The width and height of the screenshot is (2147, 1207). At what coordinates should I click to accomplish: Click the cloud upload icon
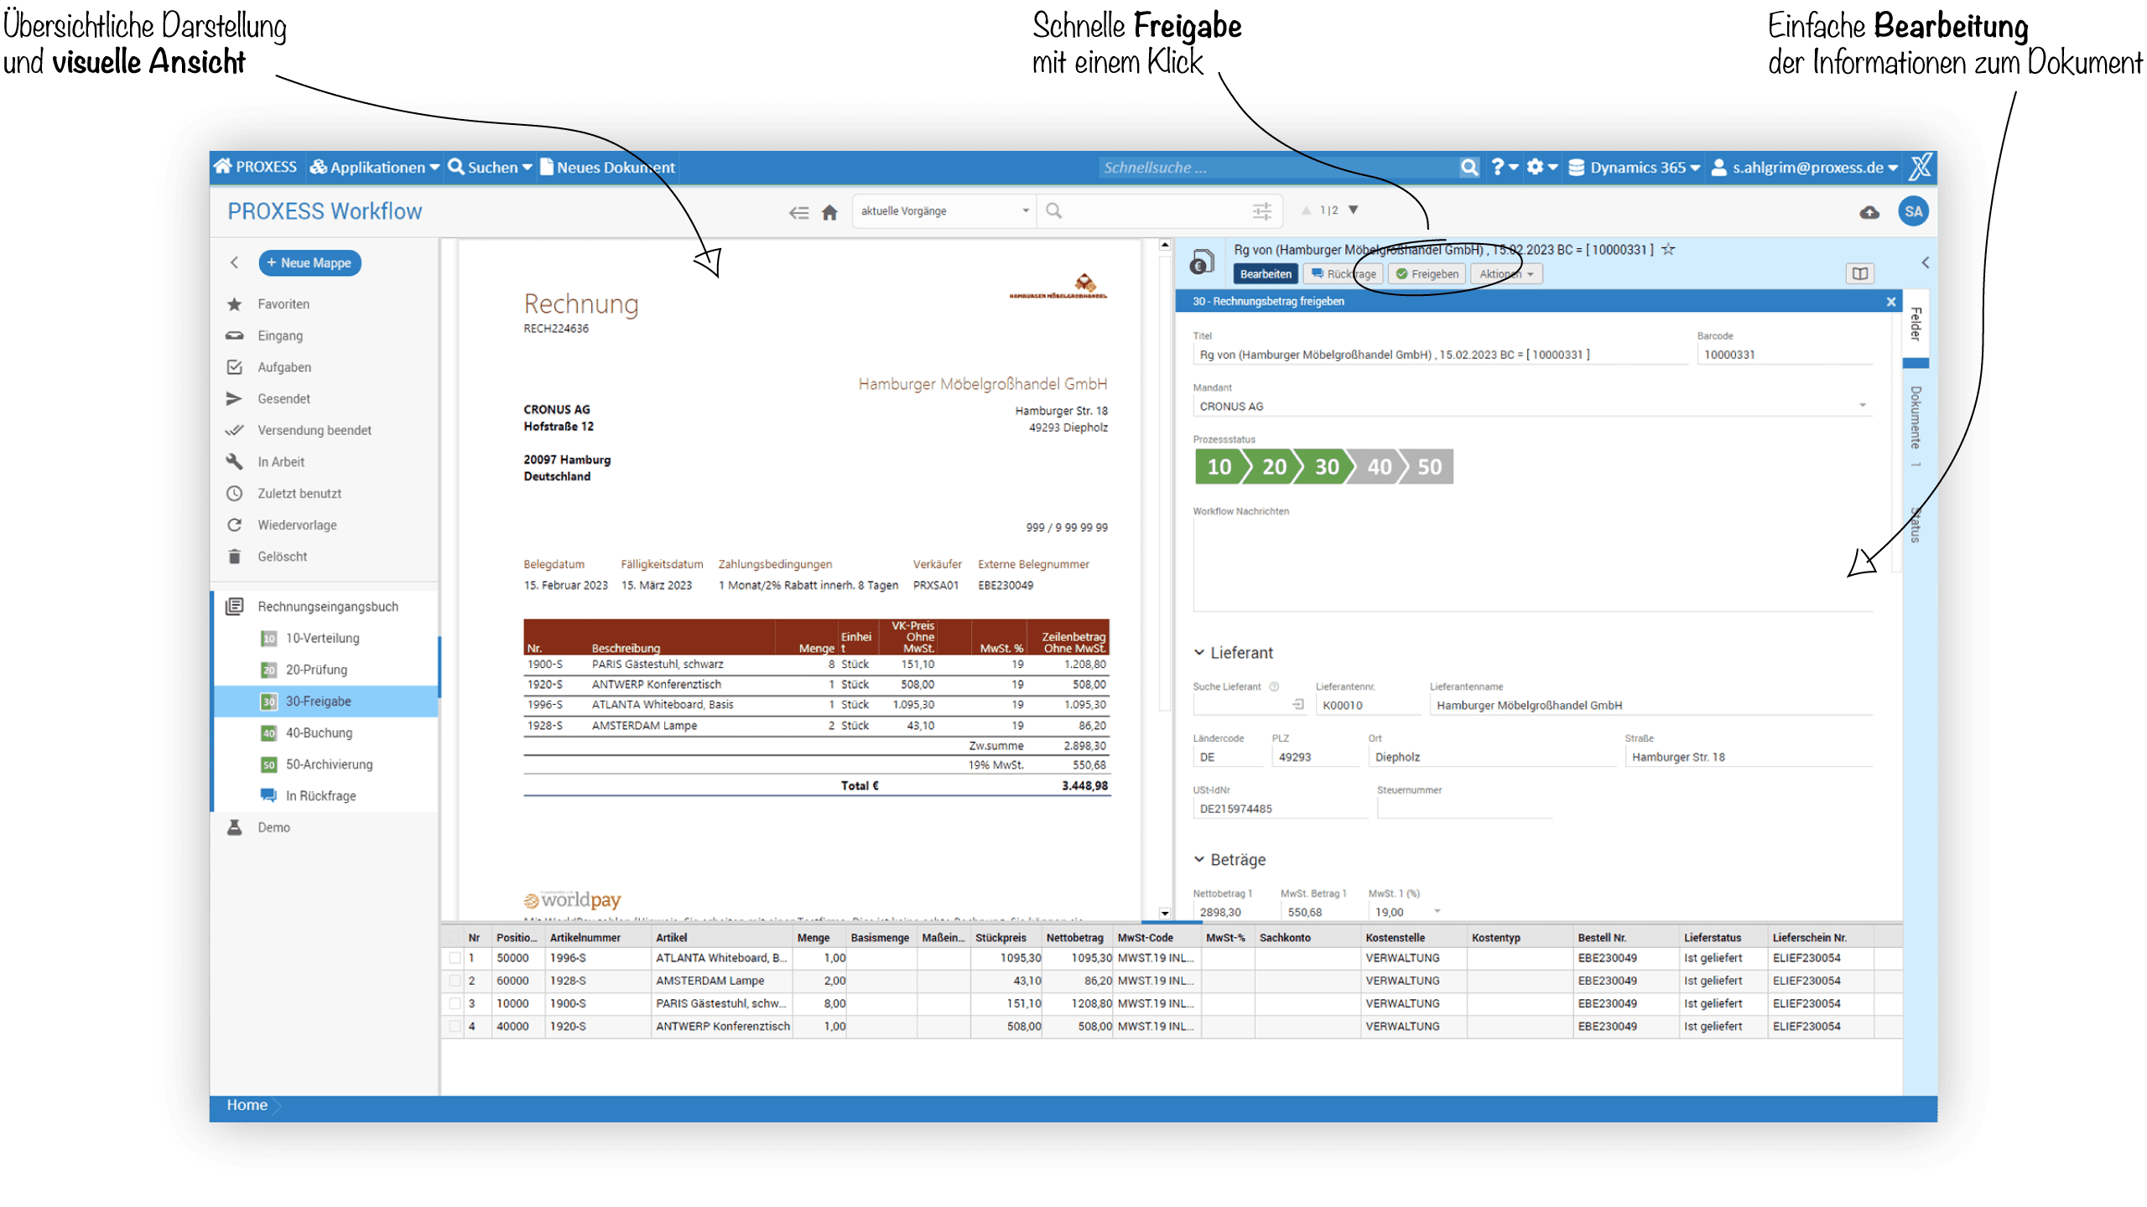[1869, 212]
